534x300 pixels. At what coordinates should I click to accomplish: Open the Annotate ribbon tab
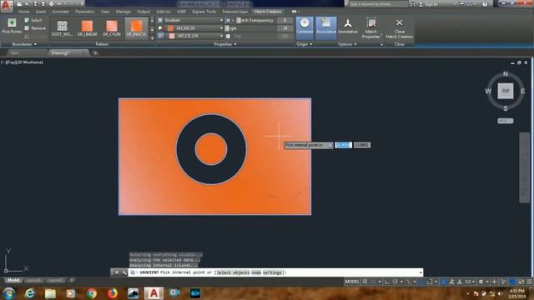pyautogui.click(x=60, y=12)
